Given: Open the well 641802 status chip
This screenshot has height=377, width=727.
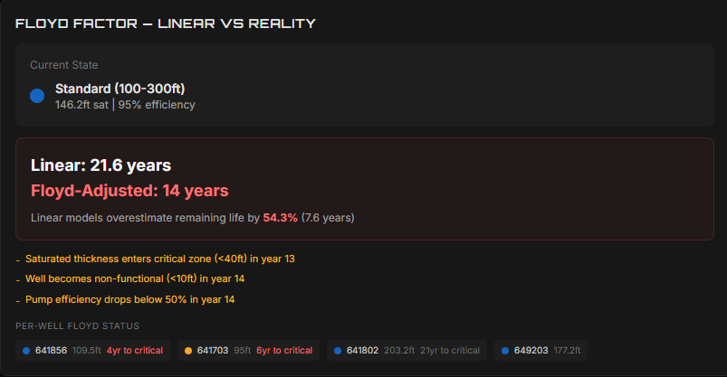Looking at the screenshot, I should pos(407,351).
